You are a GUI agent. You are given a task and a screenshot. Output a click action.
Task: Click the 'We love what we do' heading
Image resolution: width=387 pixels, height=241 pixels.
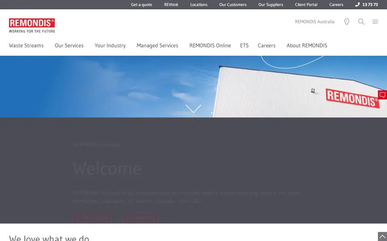[x=49, y=238]
